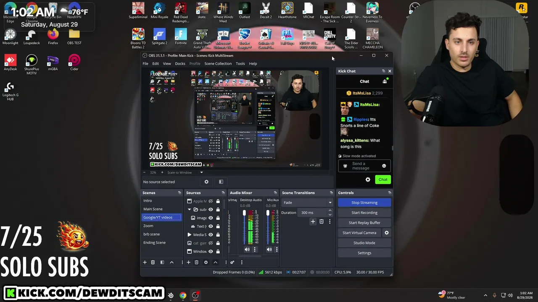This screenshot has height=302, width=538.
Task: Open source properties gear in Sources dock
Action: coord(206,262)
